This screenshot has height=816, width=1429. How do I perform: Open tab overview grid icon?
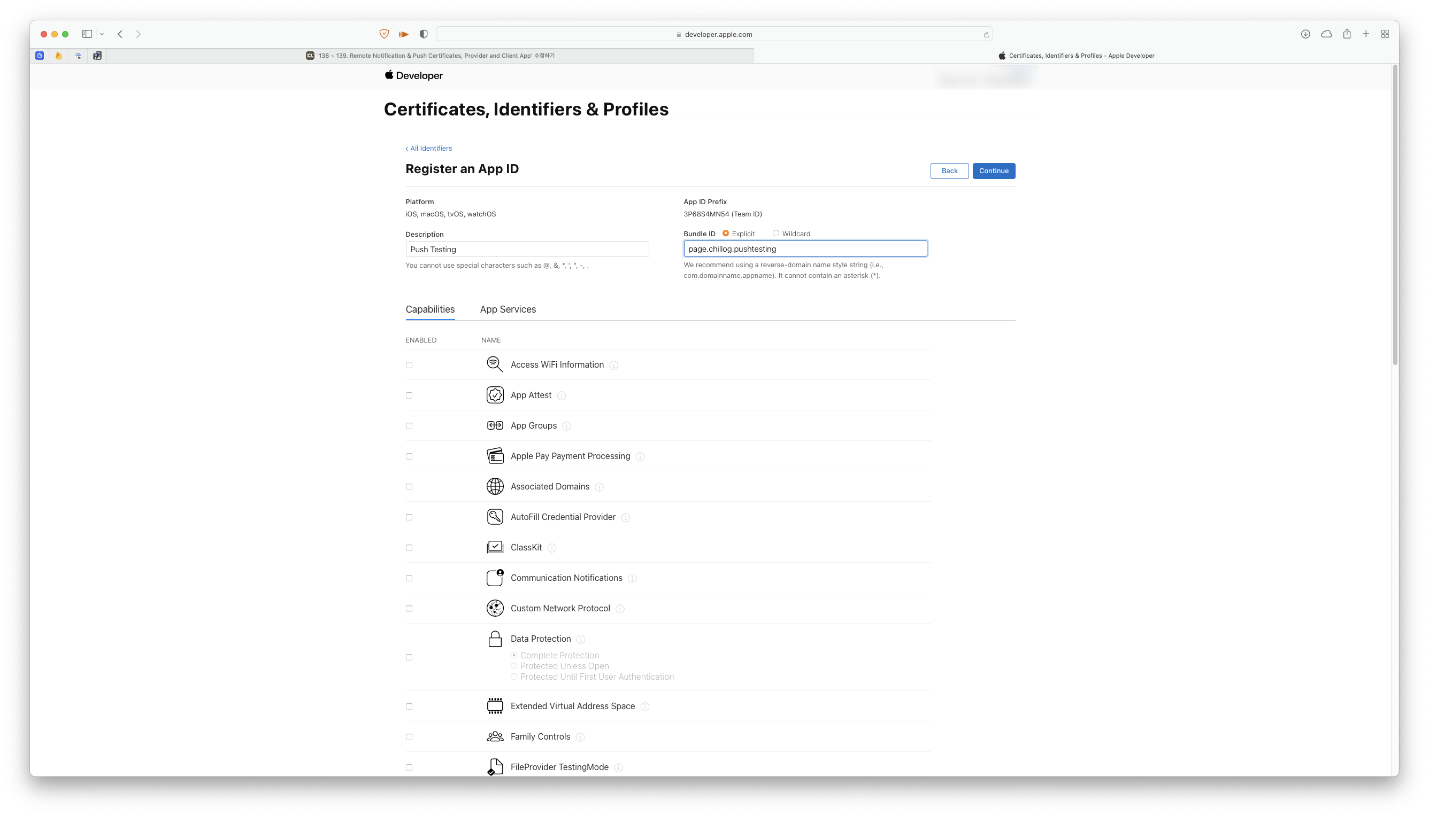1385,34
